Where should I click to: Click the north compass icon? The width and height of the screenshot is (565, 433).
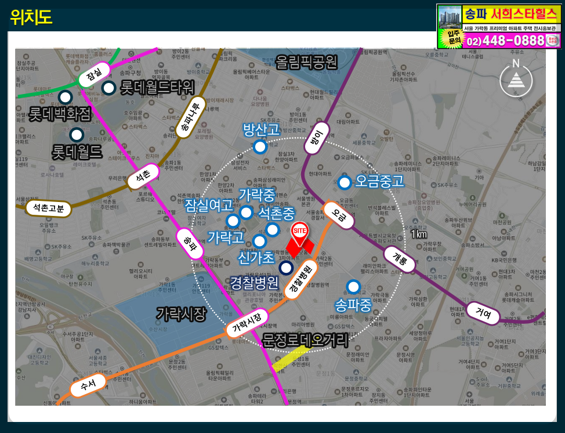(x=516, y=78)
